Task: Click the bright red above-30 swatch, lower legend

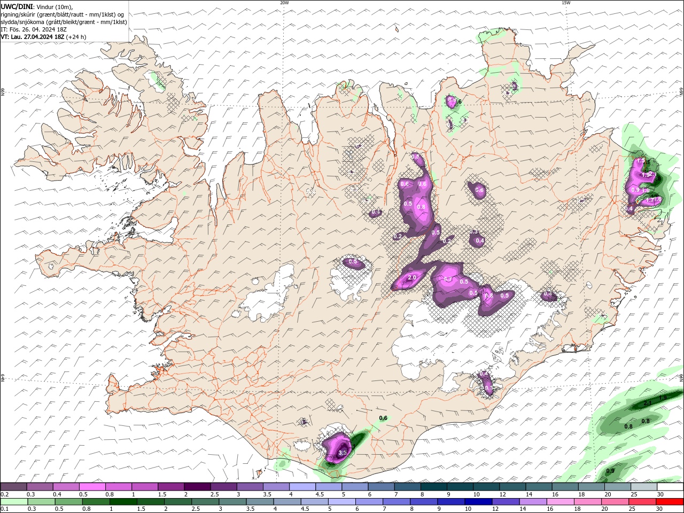Action: [x=669, y=502]
